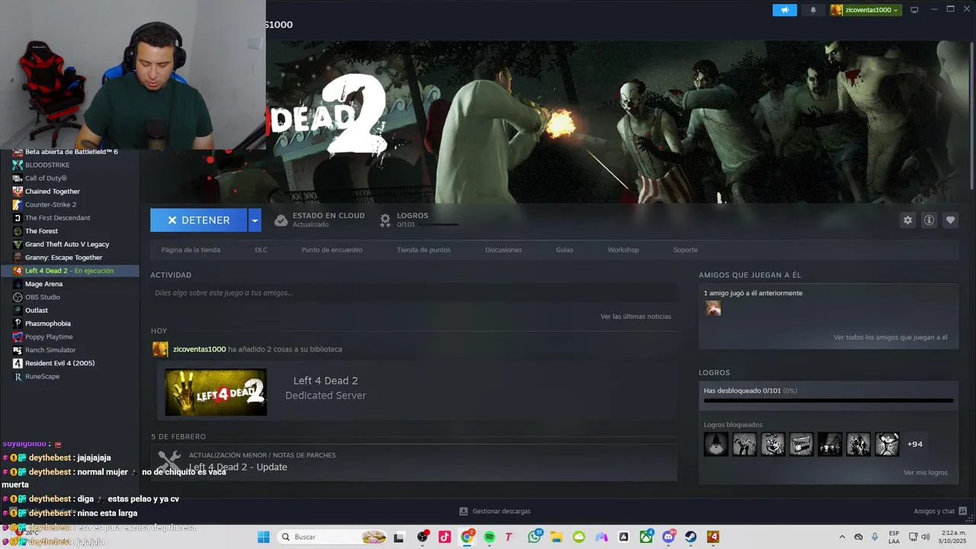Click the first locked achievement icon
Image resolution: width=976 pixels, height=549 pixels.
pos(716,444)
